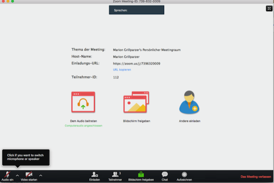Click the yellow minimize window button
The height and width of the screenshot is (183, 274).
tap(8, 1)
